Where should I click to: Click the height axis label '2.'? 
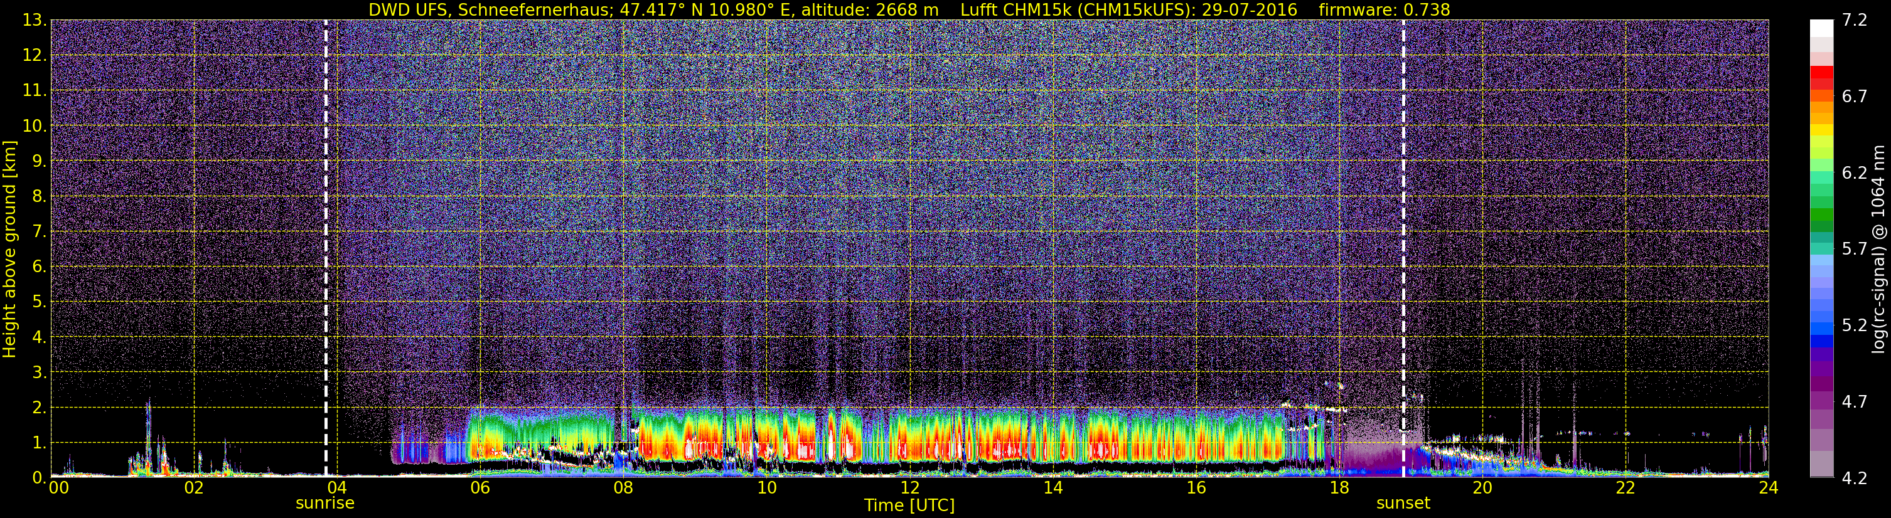pos(40,408)
